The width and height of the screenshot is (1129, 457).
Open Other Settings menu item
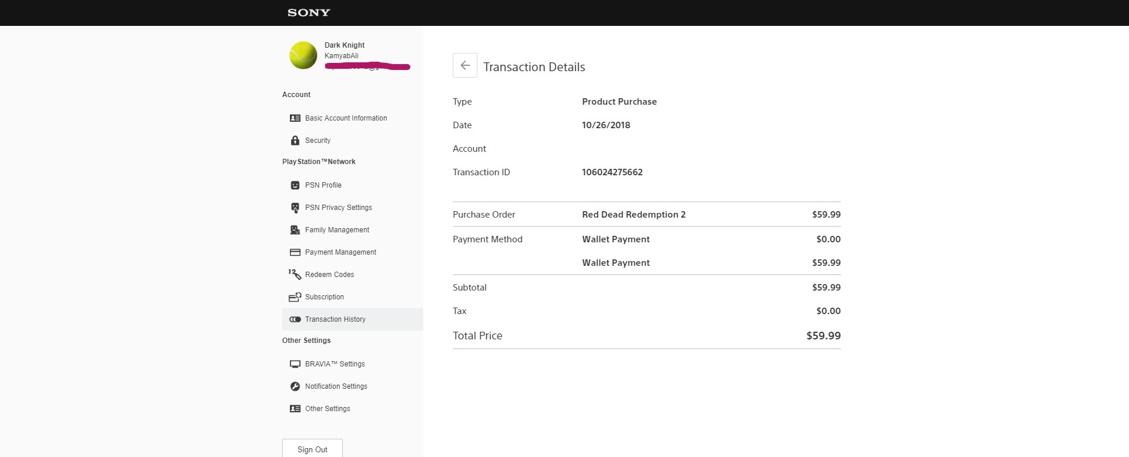328,409
